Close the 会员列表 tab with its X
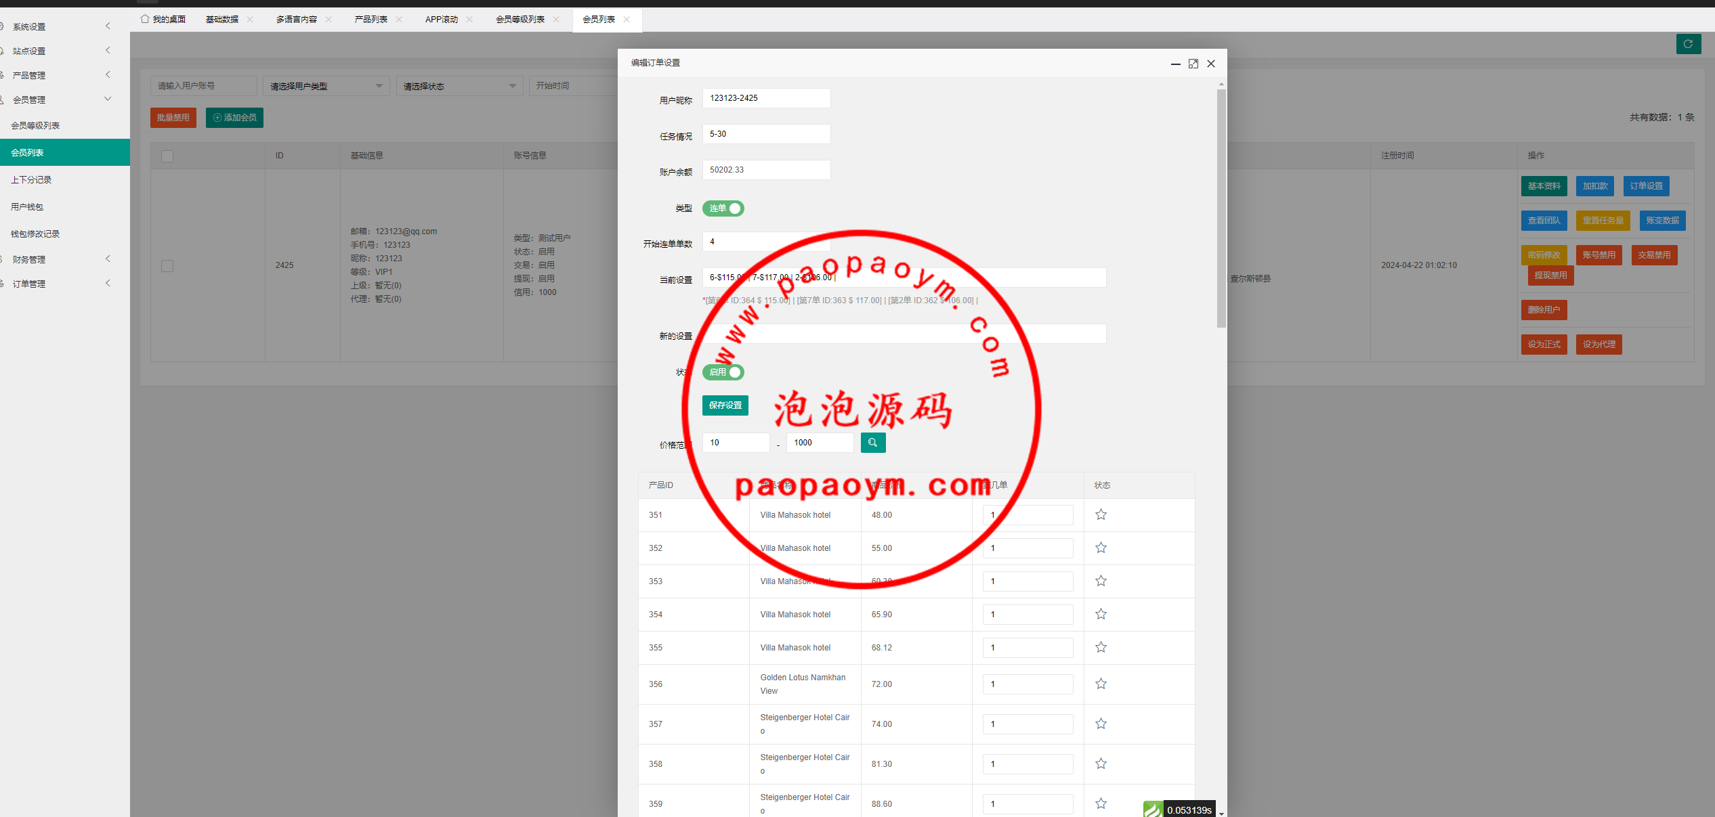The width and height of the screenshot is (1715, 817). tap(627, 19)
